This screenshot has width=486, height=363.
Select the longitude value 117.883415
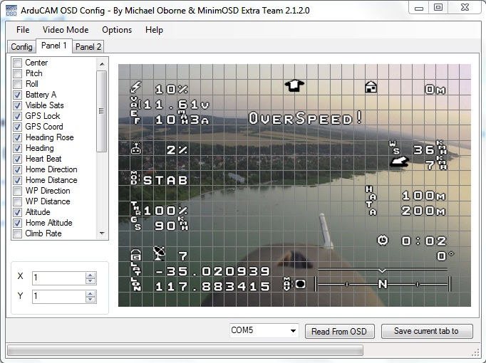pyautogui.click(x=212, y=286)
